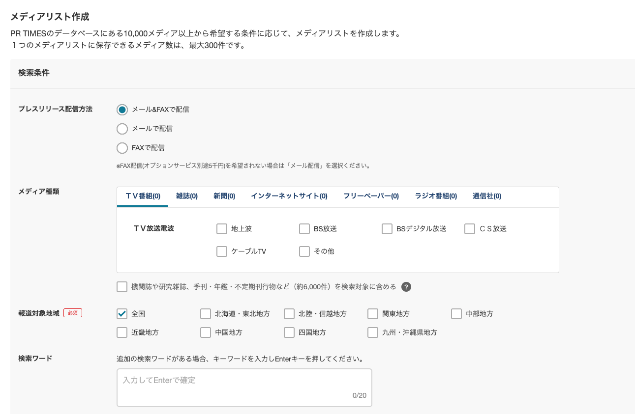Switch to フリーペーパー(0) tab

tap(371, 196)
